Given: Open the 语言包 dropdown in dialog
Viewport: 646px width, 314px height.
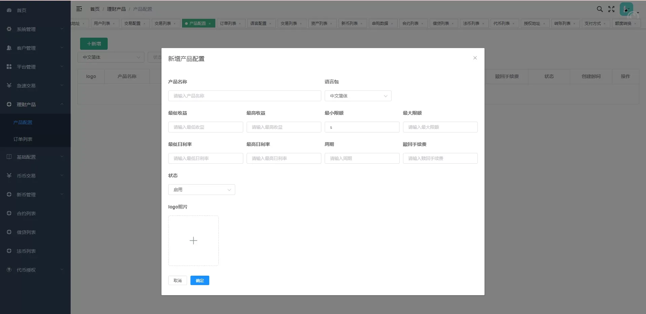Looking at the screenshot, I should click(x=358, y=96).
